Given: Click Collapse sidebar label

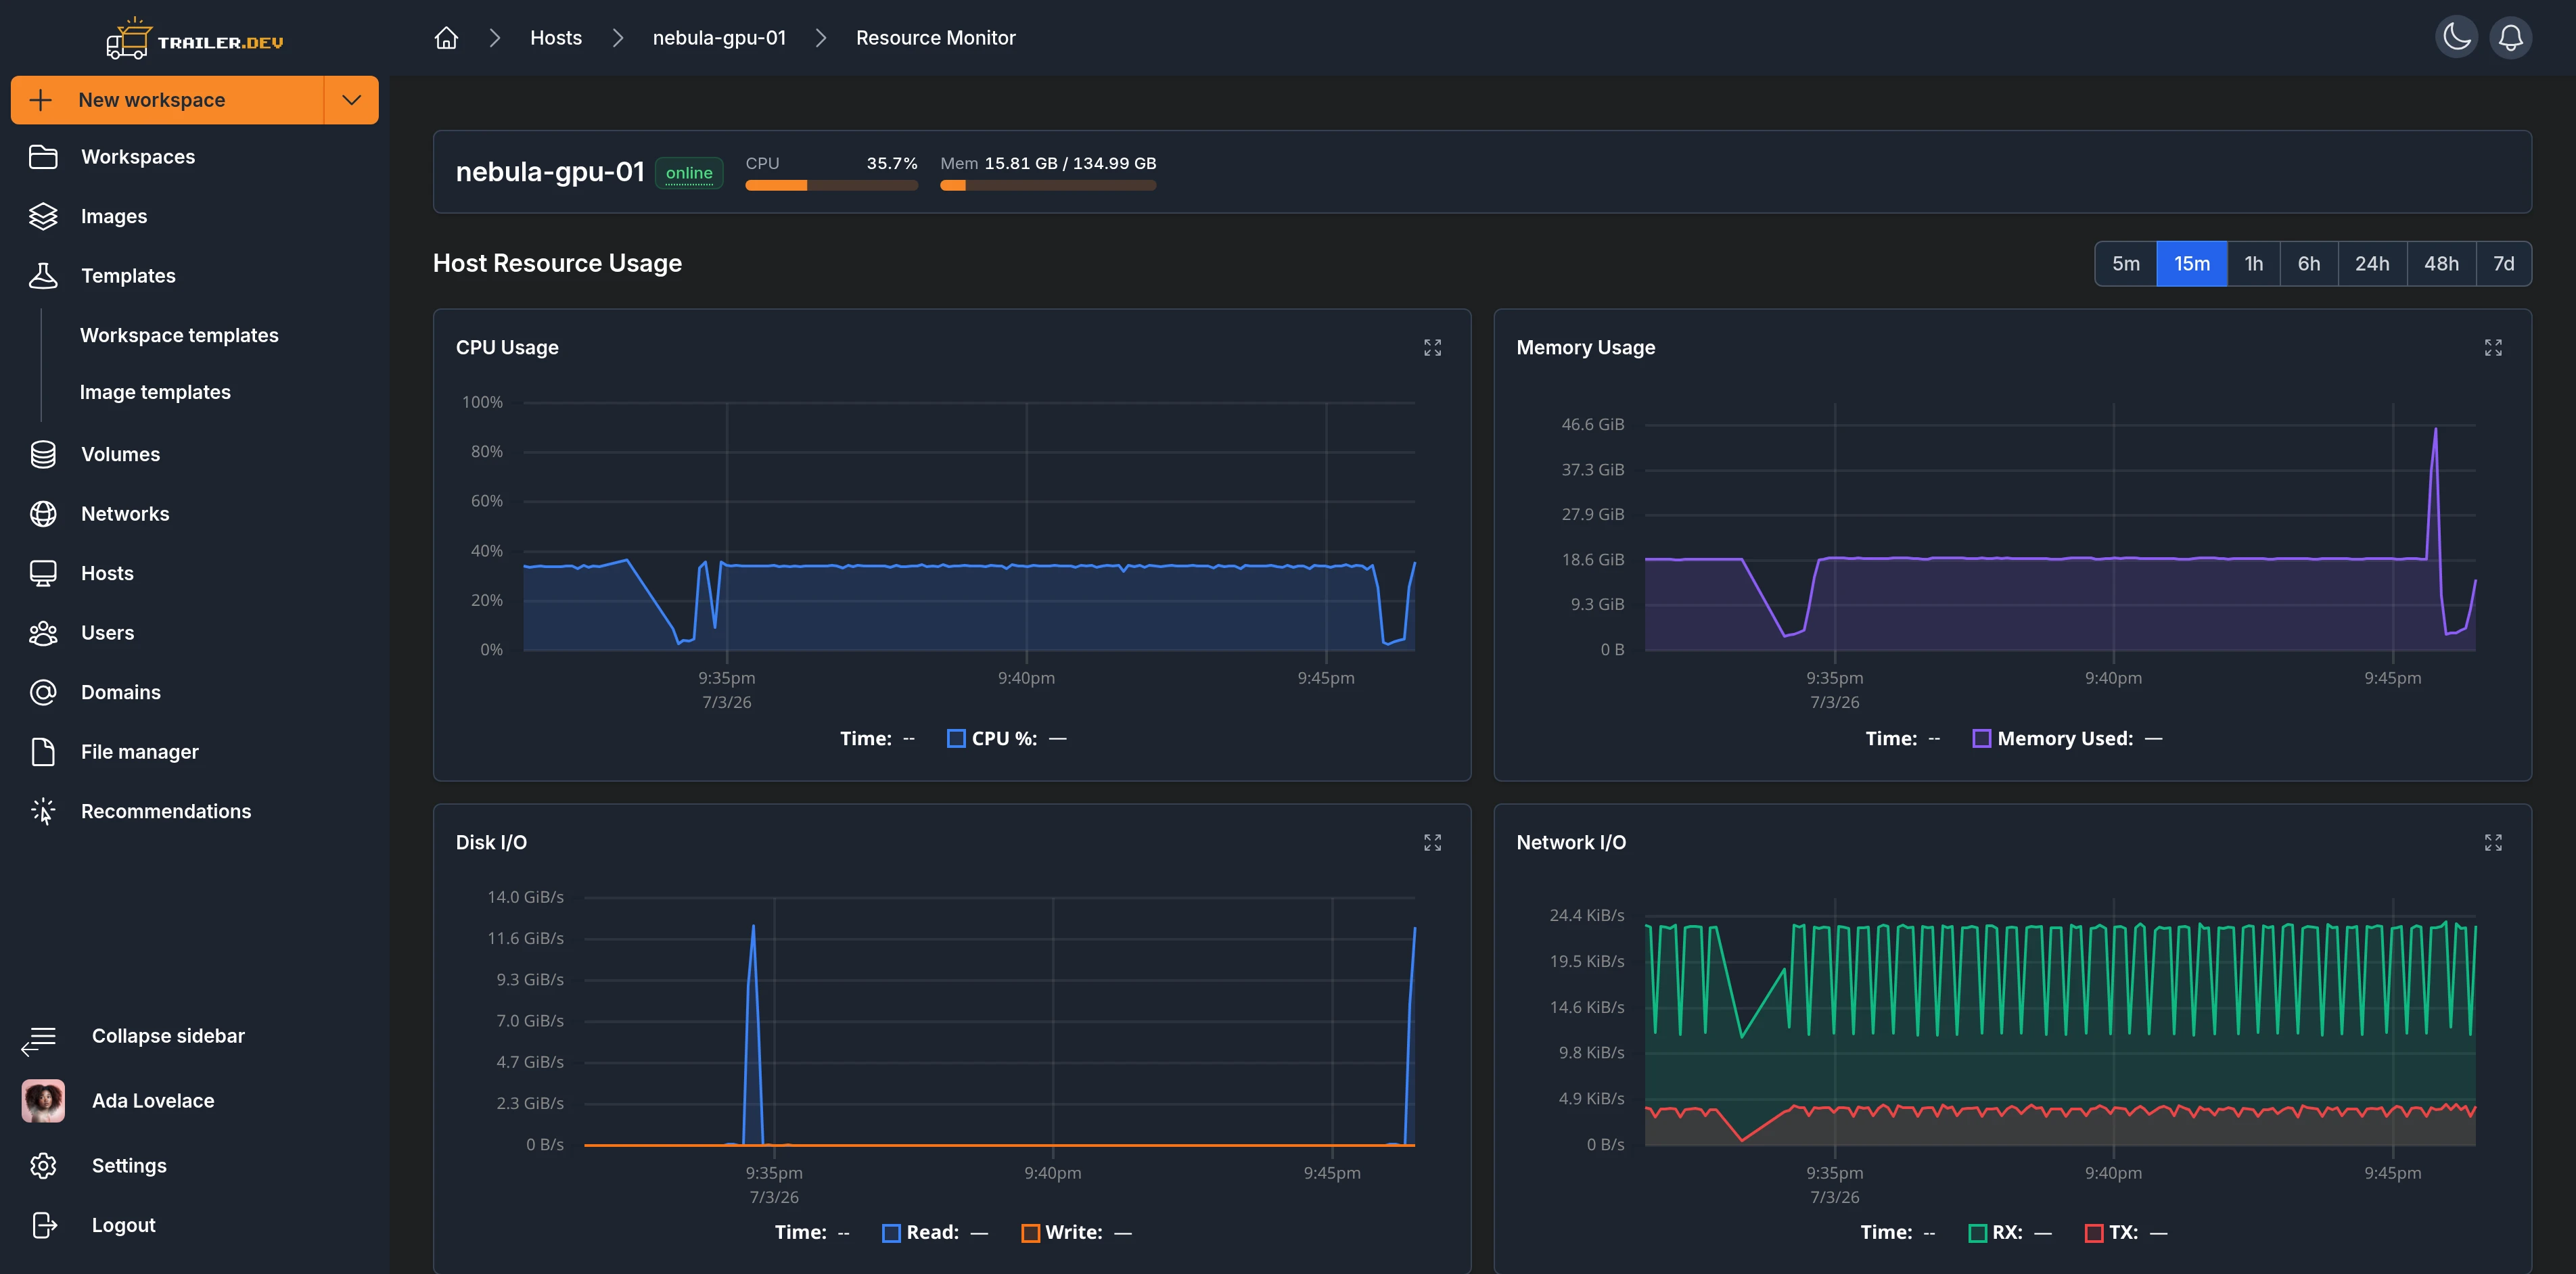Looking at the screenshot, I should [168, 1036].
